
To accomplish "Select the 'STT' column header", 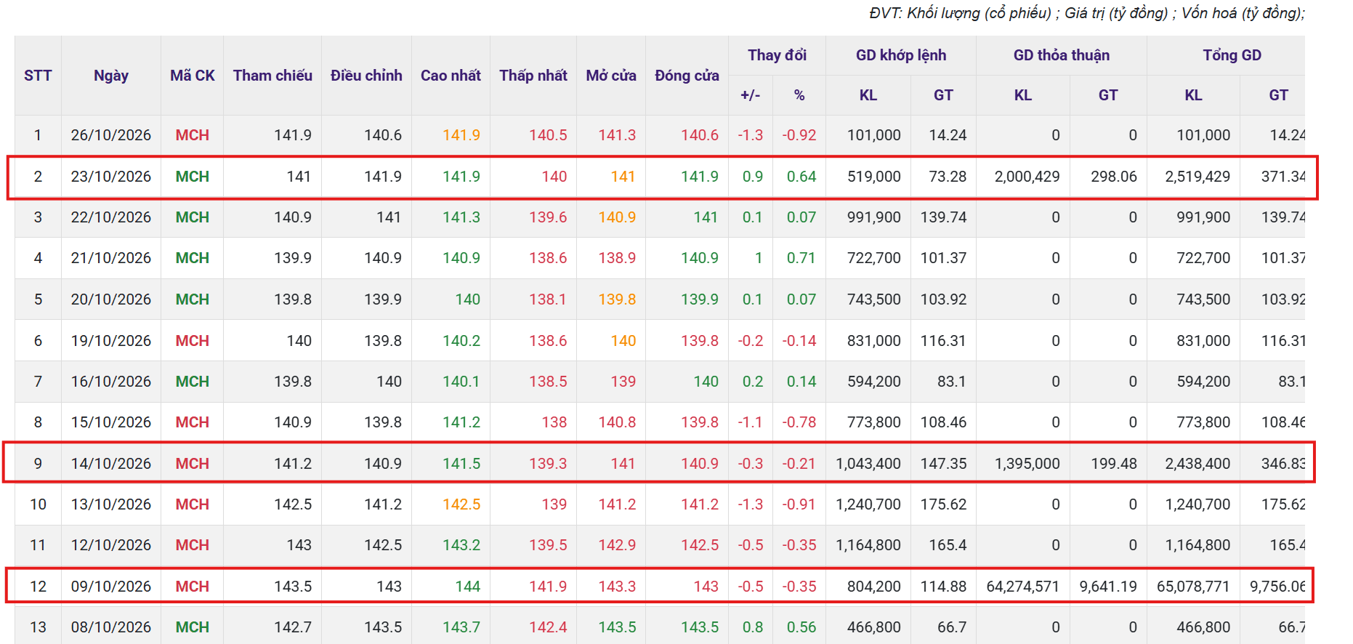I will [38, 76].
